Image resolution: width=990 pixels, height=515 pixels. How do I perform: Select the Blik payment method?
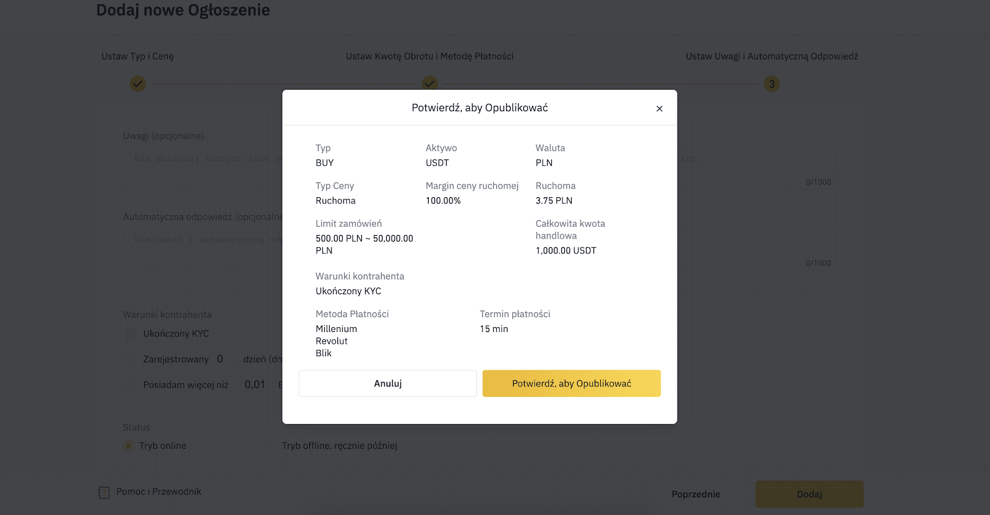pos(324,353)
